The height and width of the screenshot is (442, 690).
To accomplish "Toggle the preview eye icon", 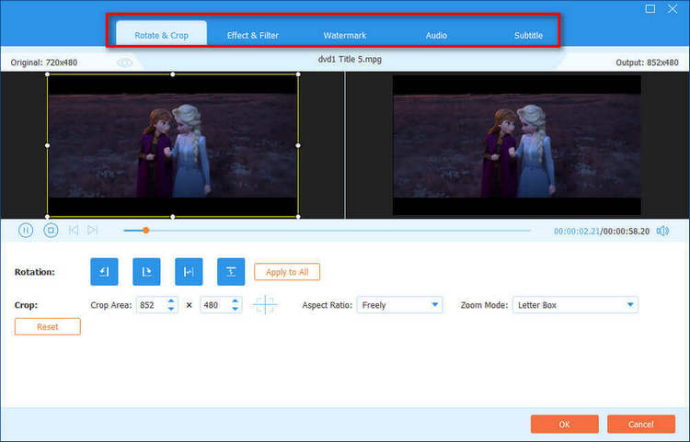I will pos(124,62).
